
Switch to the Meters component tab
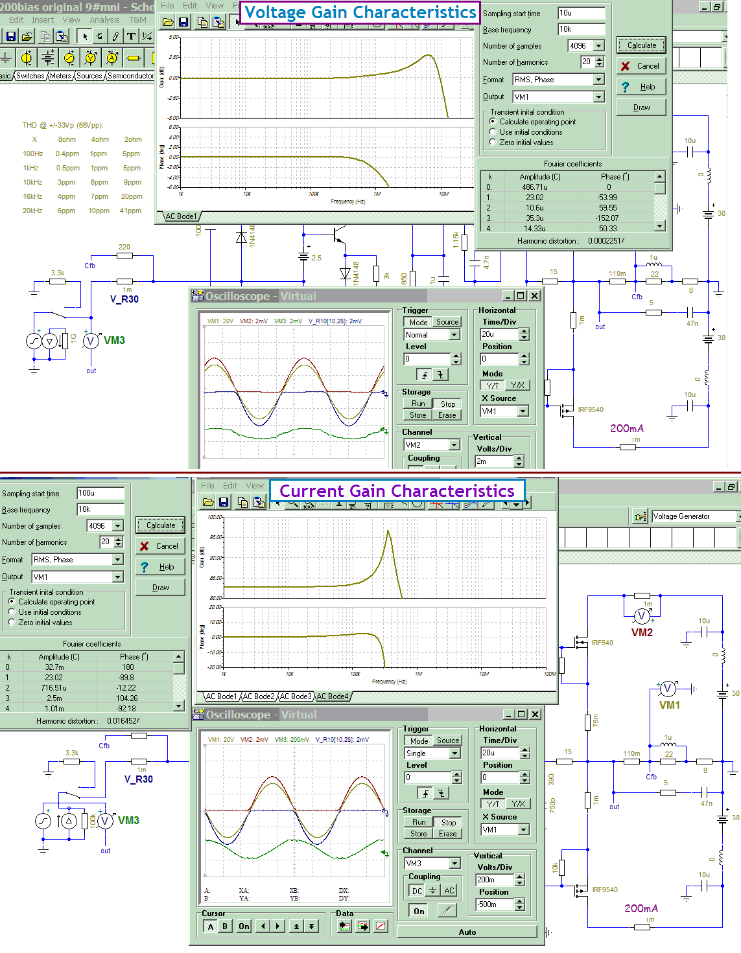(x=60, y=76)
